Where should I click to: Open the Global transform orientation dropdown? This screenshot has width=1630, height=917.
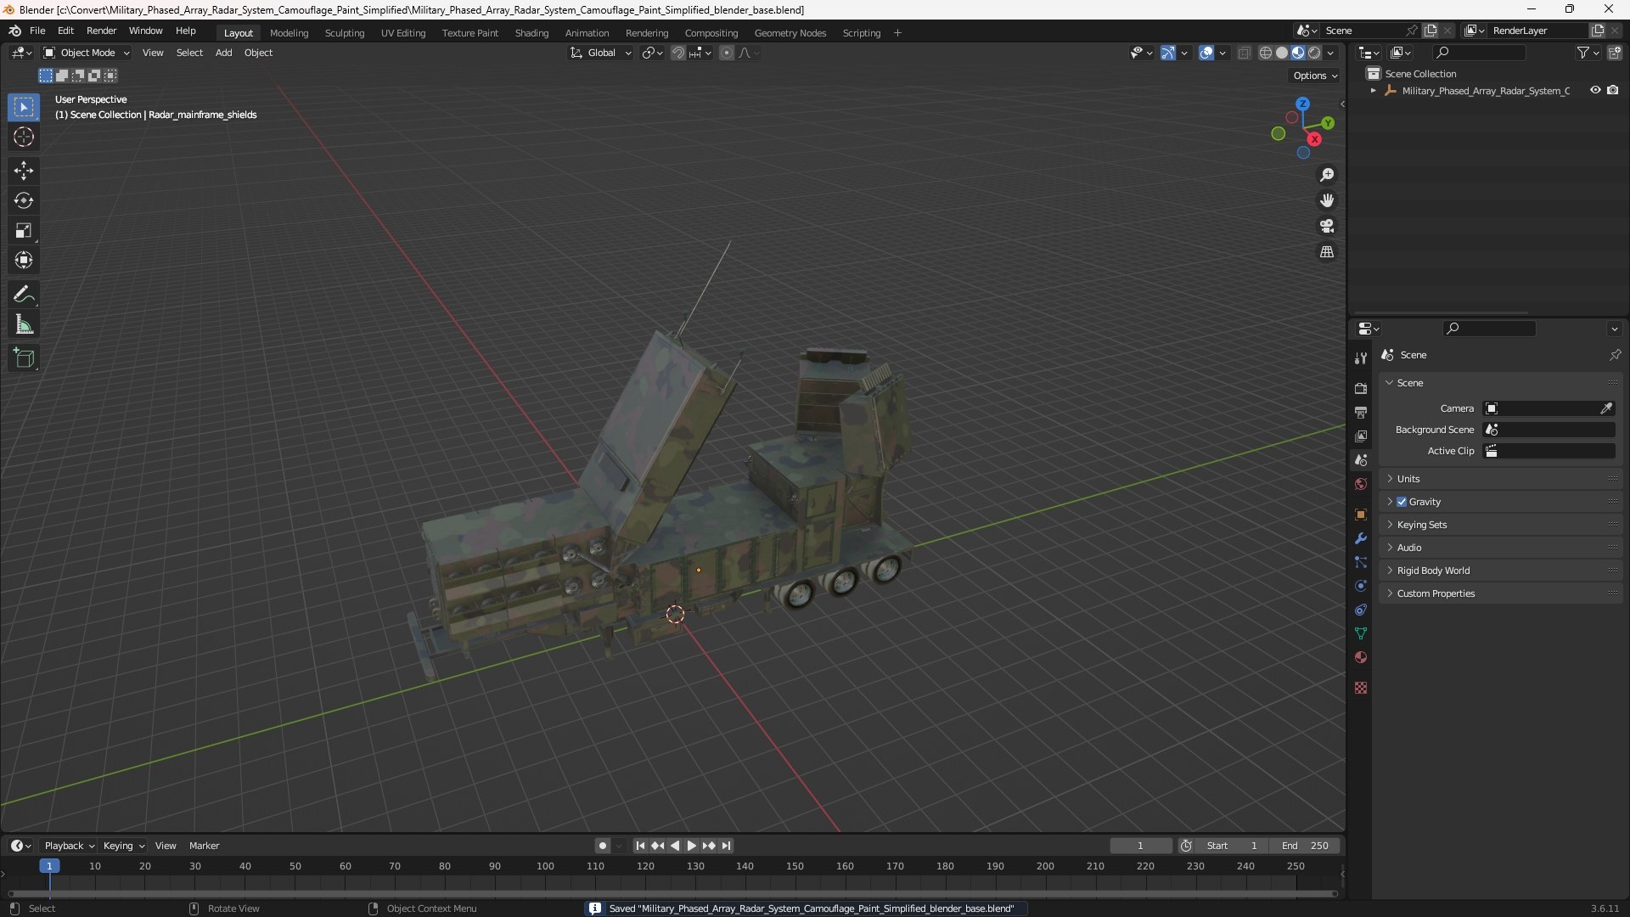[600, 53]
